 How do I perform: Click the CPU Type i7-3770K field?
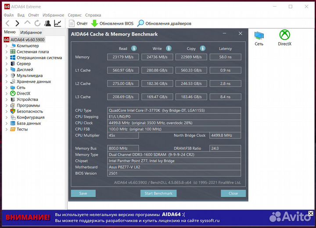tap(174, 110)
